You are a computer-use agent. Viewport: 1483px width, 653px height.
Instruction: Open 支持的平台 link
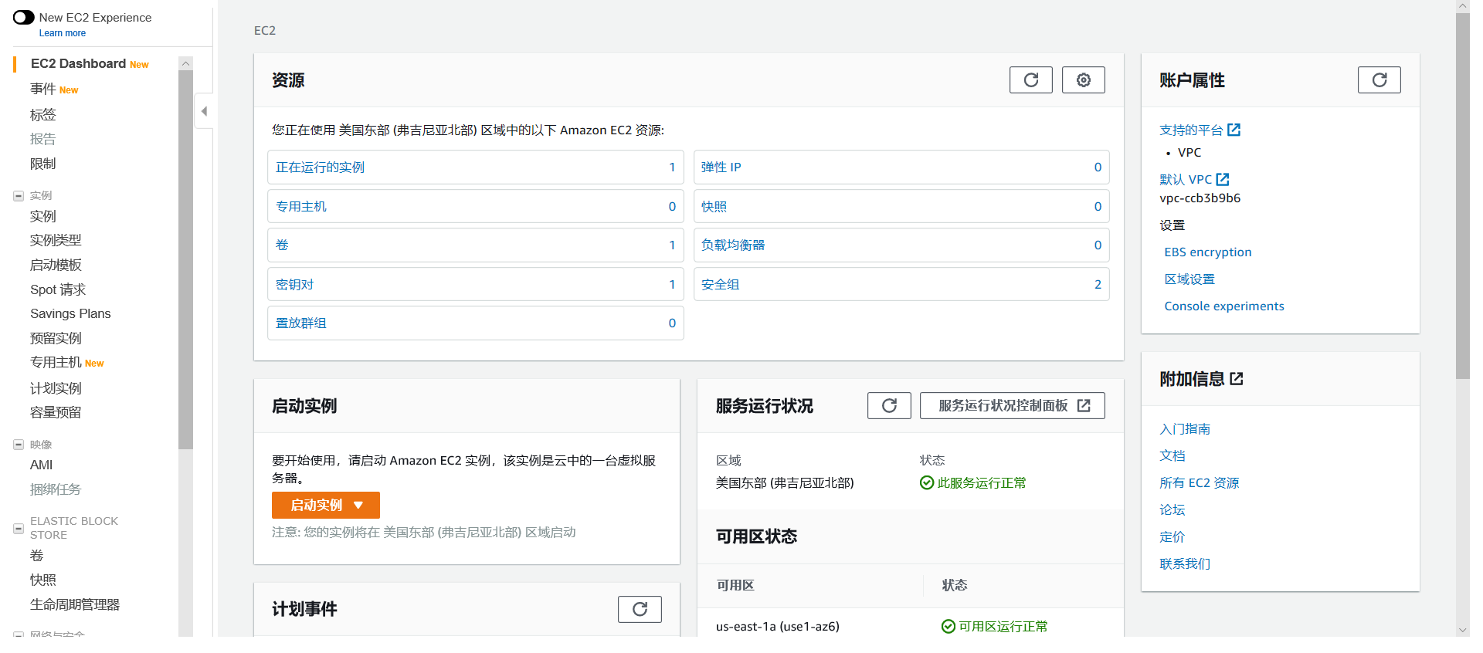(x=1191, y=130)
